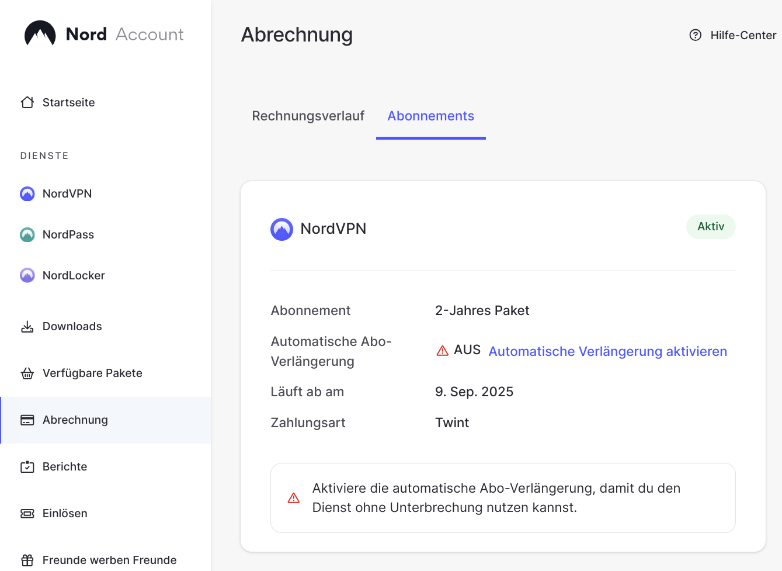Click the Verfügbare Pakete basket icon

(27, 373)
